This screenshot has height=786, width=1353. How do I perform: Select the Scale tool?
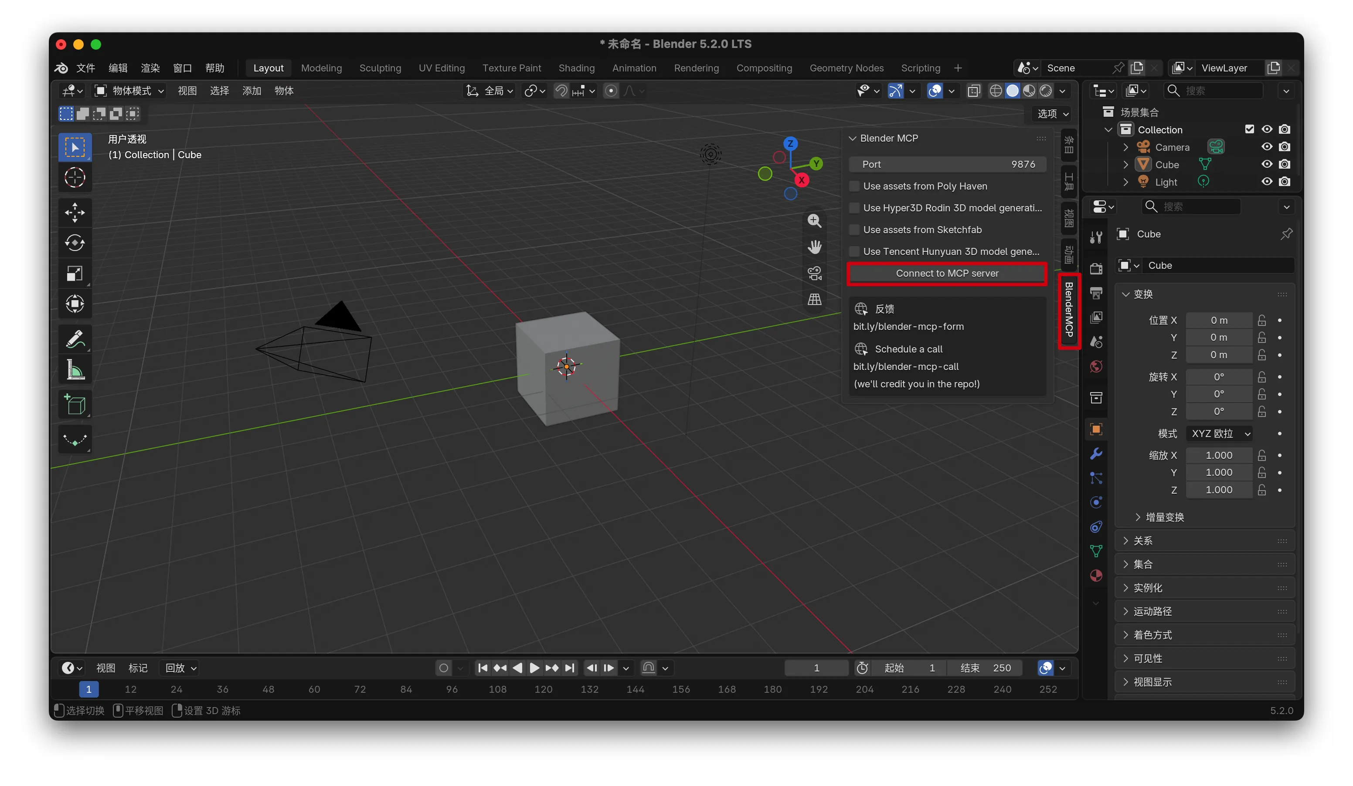pos(75,274)
